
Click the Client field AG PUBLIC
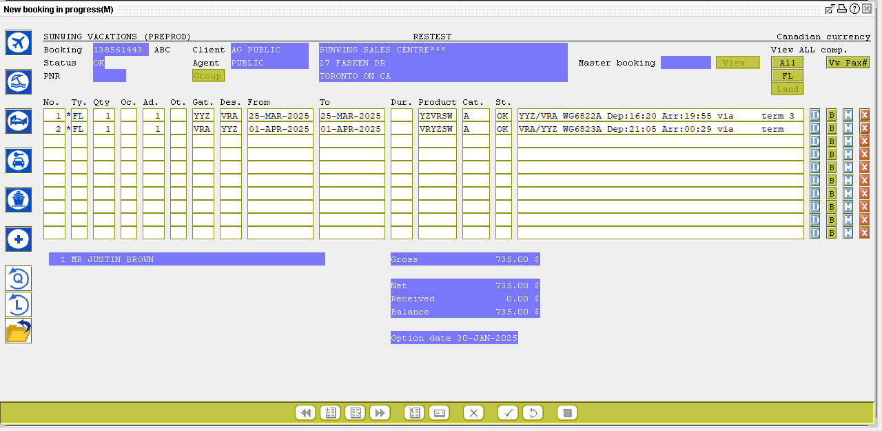(269, 50)
